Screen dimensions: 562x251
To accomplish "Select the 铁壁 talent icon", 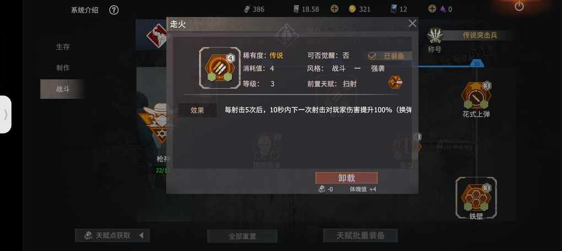I will (x=476, y=197).
